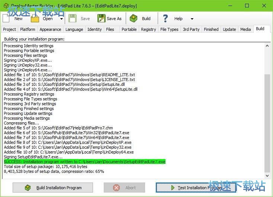Viewport: 273px width, 197px height.
Task: Click the New document icon
Action: pos(6,18)
